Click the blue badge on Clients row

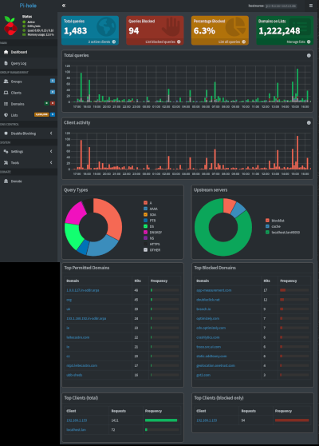[x=53, y=92]
